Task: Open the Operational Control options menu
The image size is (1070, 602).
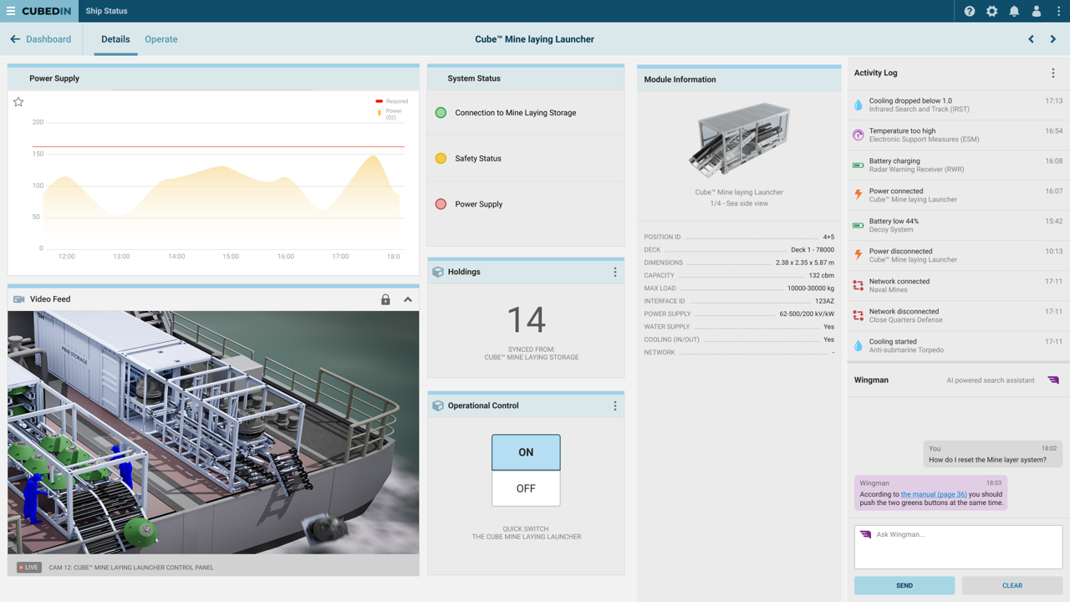Action: pos(614,405)
